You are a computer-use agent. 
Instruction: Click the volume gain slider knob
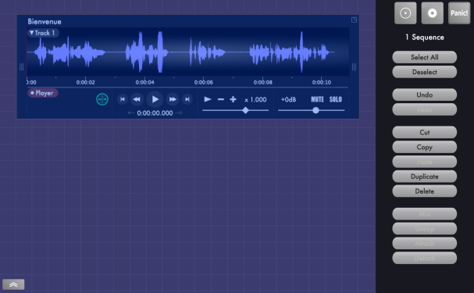pyautogui.click(x=315, y=110)
